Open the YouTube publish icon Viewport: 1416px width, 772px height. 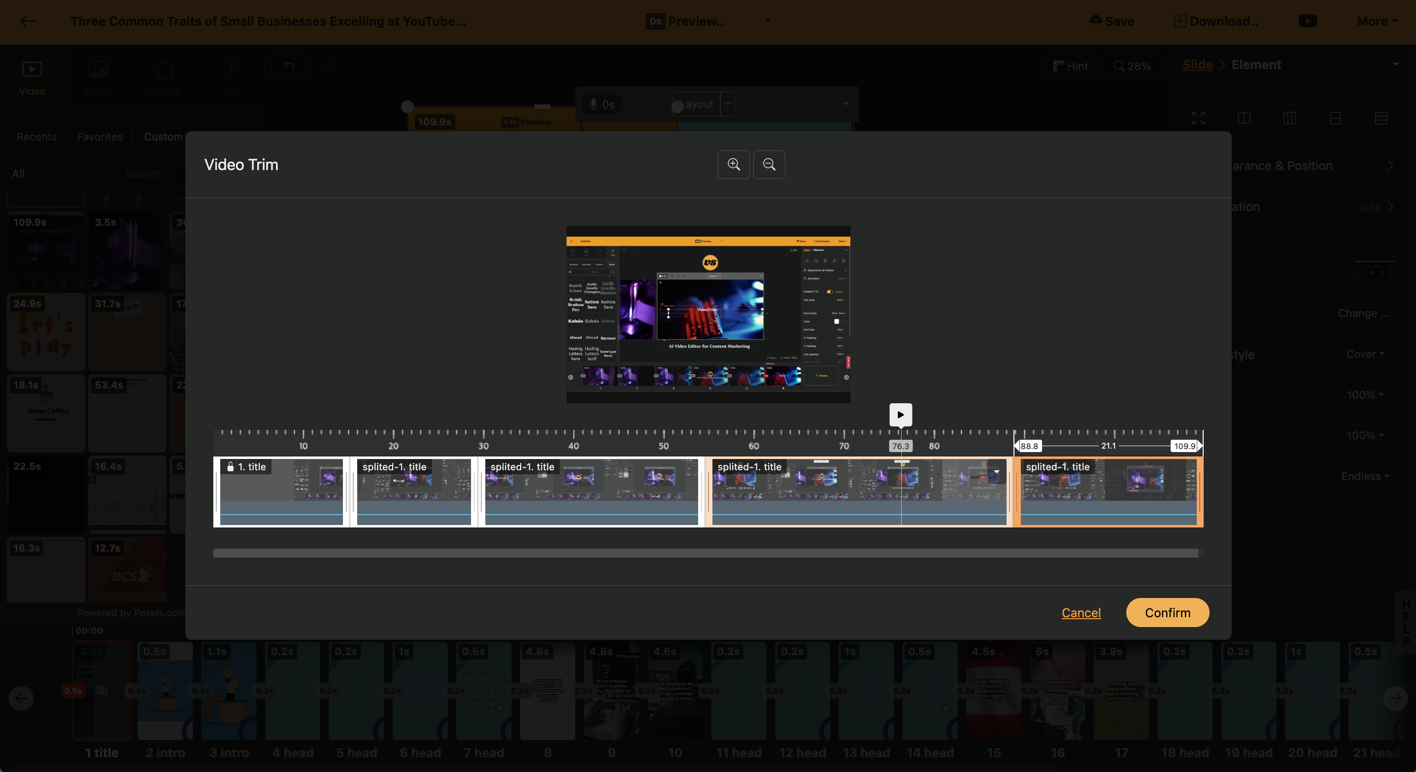(1307, 21)
